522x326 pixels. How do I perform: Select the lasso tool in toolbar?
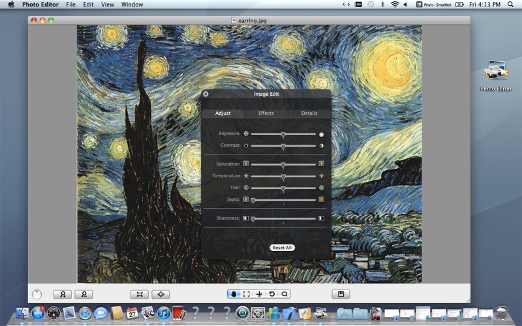pos(284,294)
